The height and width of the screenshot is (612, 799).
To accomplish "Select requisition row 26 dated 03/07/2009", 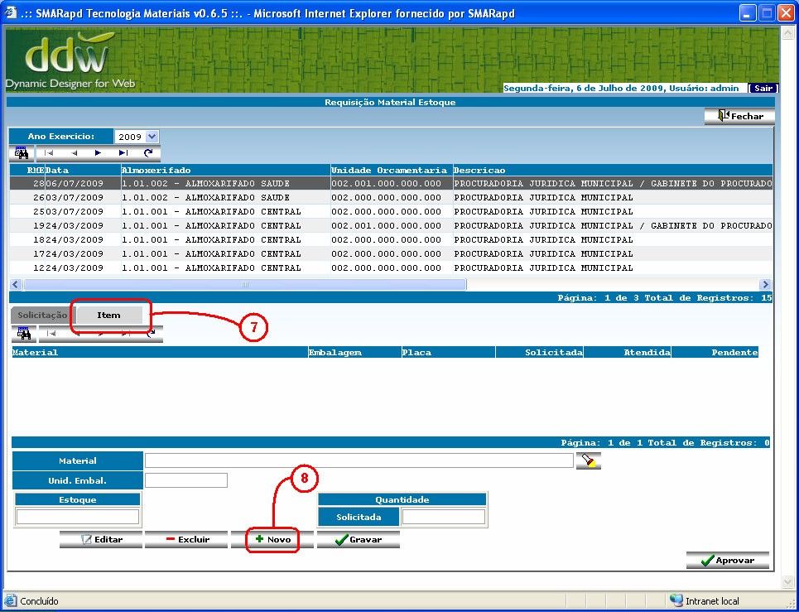I will [x=391, y=197].
